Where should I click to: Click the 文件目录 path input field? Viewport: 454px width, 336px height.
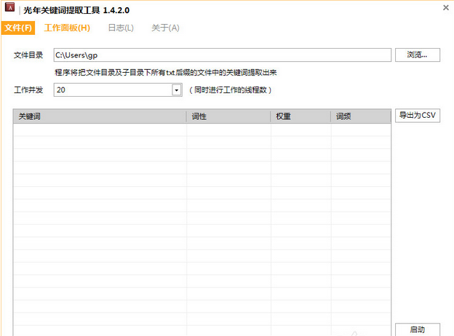(221, 55)
